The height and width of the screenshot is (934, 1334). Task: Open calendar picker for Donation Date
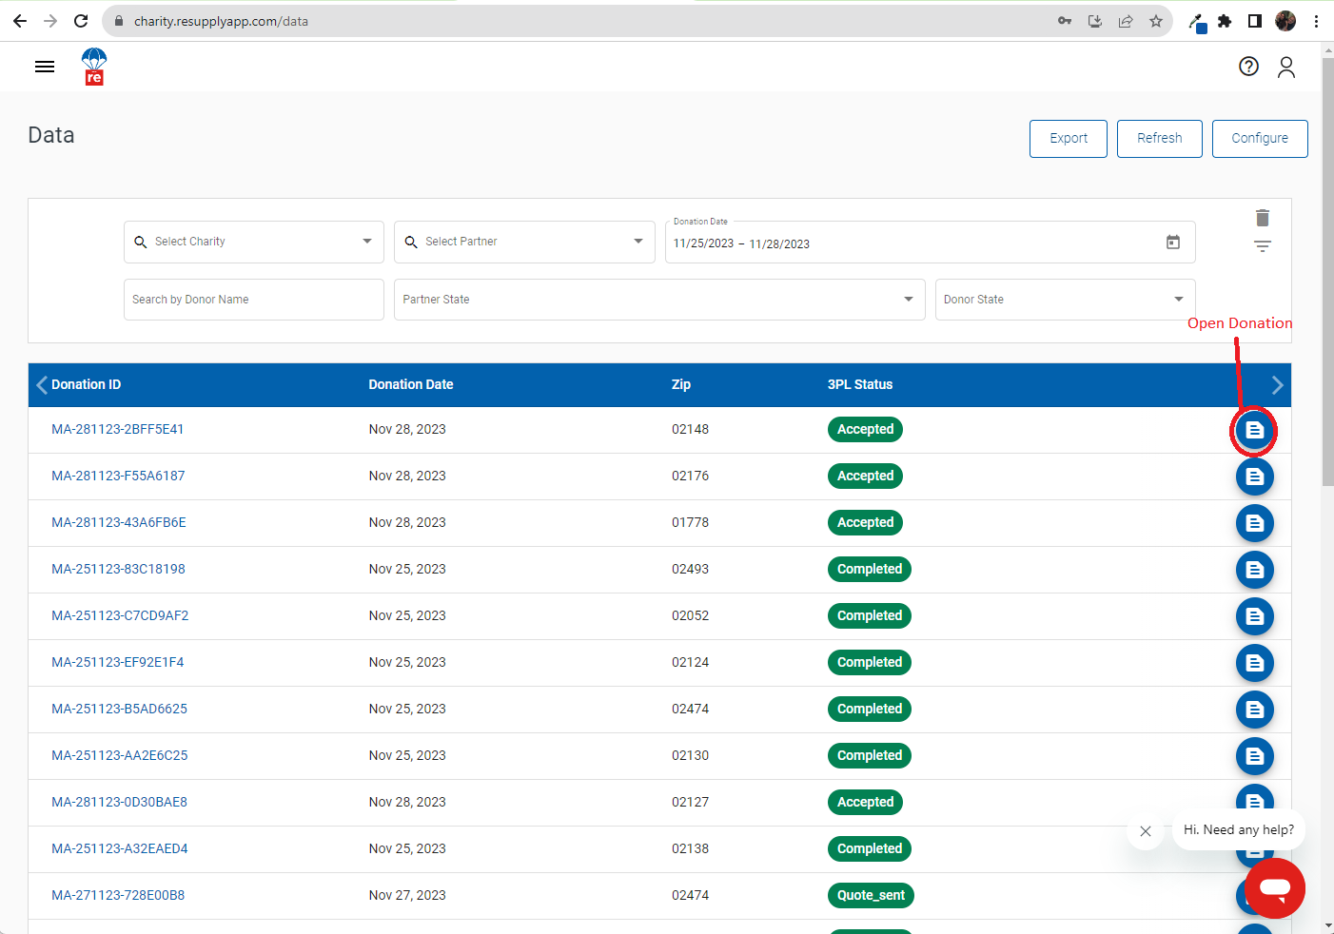[1173, 243]
